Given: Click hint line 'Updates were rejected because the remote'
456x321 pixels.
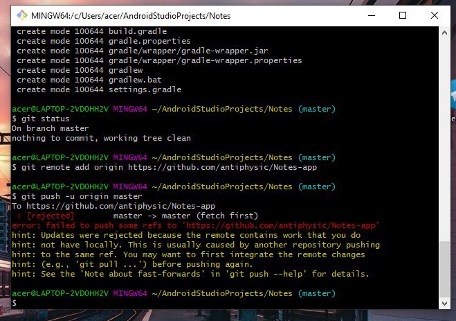Looking at the screenshot, I should coord(186,235).
